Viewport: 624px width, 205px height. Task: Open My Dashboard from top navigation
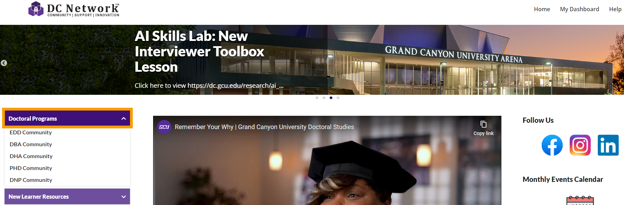tap(580, 9)
